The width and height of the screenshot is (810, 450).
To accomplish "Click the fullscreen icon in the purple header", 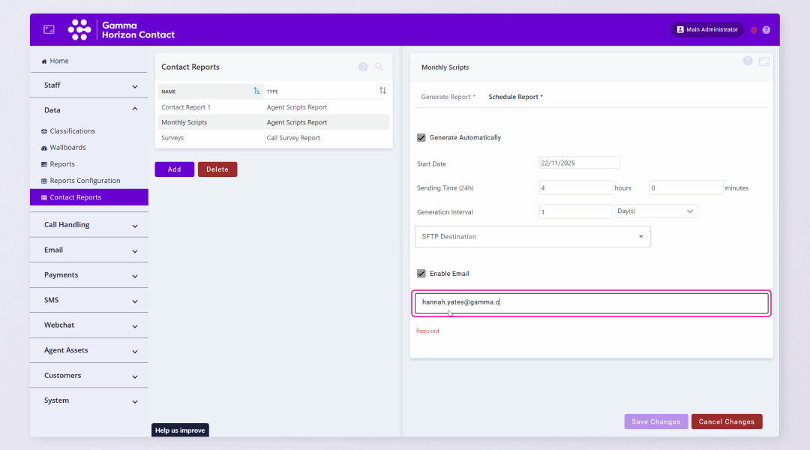I will pos(49,29).
